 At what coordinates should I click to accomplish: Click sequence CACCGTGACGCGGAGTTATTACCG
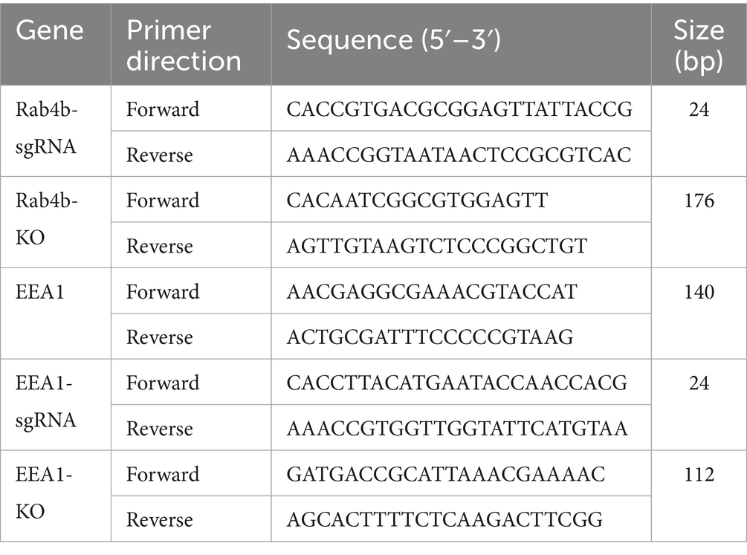click(459, 109)
